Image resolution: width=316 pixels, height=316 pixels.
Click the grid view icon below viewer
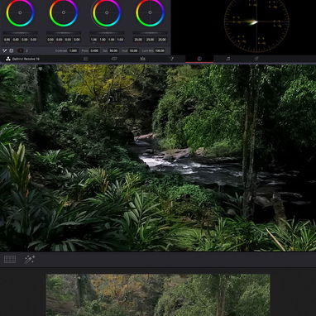point(10,259)
